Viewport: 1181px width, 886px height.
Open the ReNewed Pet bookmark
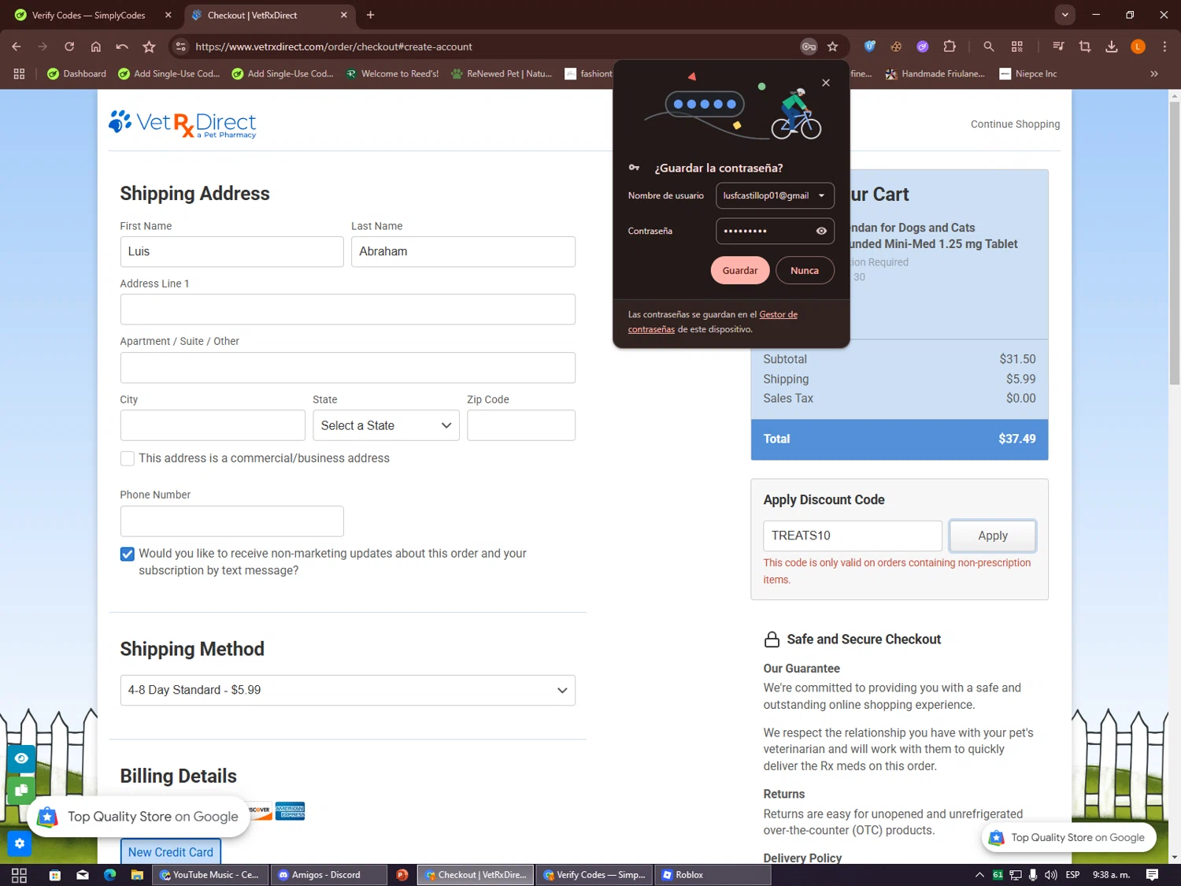coord(501,73)
